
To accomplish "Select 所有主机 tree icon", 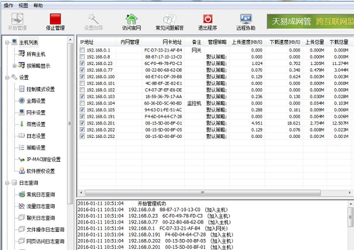I will (22, 53).
